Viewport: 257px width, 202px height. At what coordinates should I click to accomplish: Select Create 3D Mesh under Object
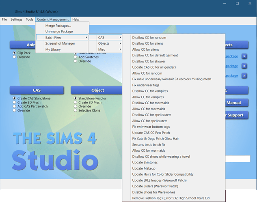pos(75,102)
